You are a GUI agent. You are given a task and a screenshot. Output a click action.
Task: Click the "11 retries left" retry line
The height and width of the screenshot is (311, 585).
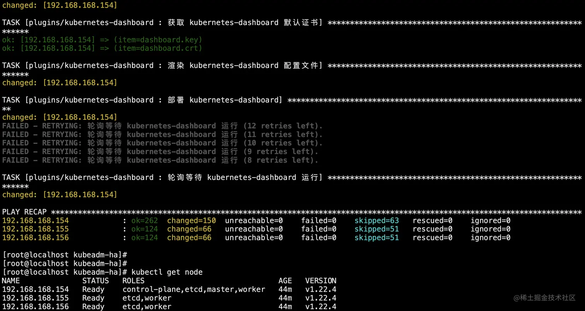pyautogui.click(x=162, y=134)
